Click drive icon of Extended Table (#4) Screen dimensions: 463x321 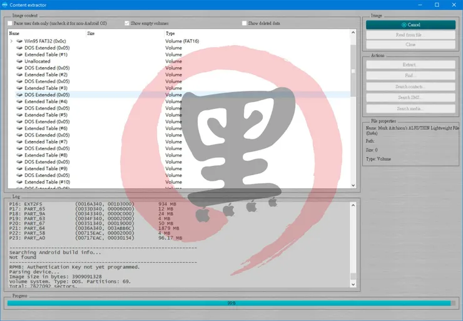19,101
